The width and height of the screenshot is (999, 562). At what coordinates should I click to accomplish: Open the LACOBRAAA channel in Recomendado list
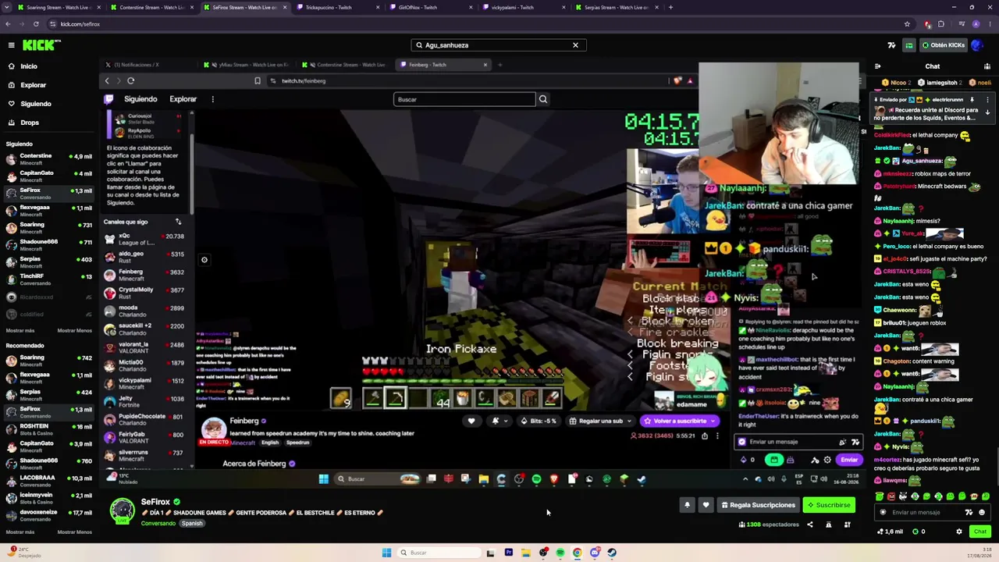coord(48,481)
